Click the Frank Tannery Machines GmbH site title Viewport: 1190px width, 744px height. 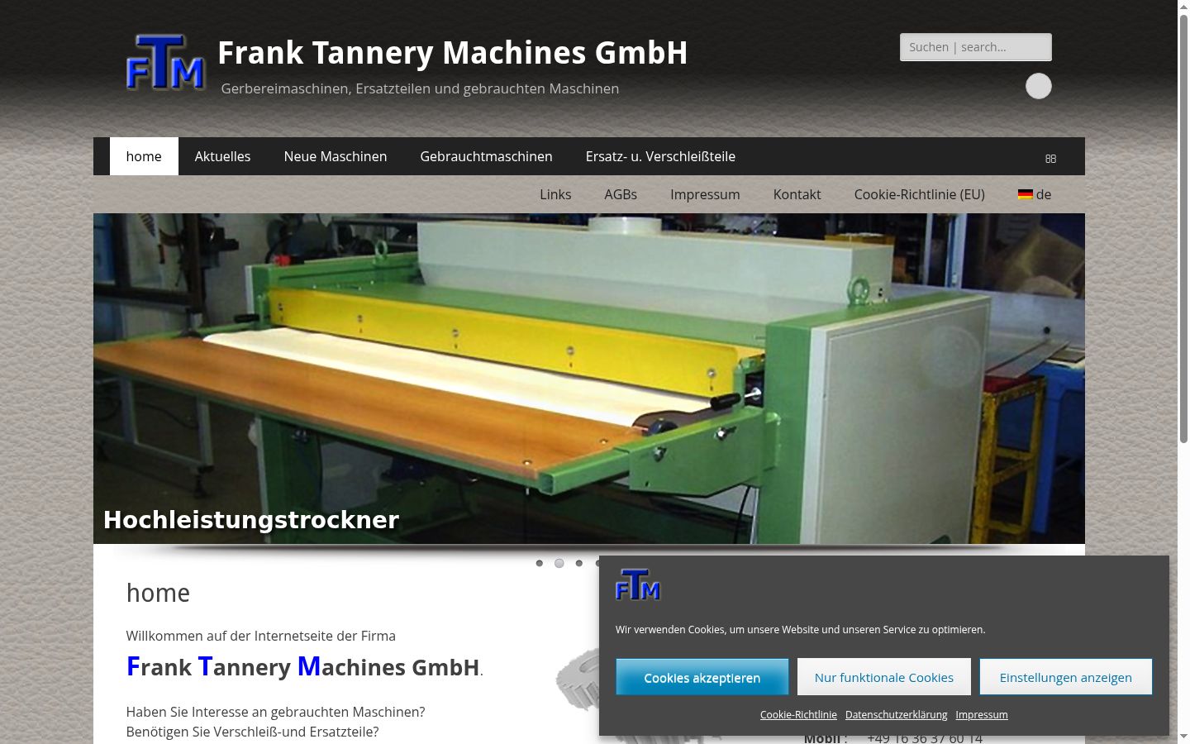click(453, 53)
